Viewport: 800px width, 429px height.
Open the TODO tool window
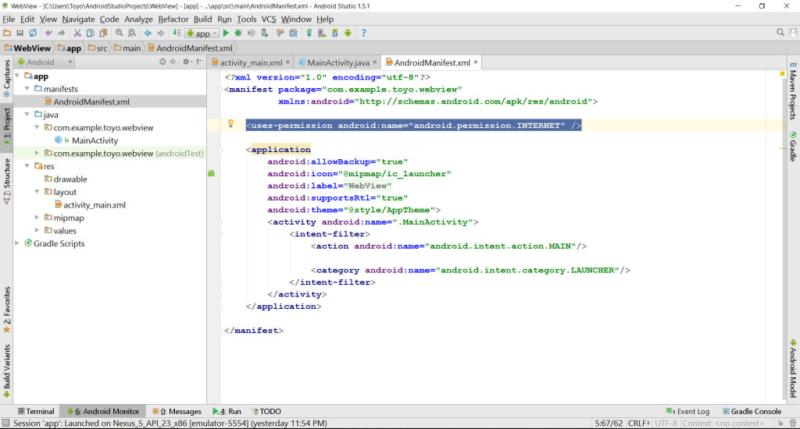[266, 411]
